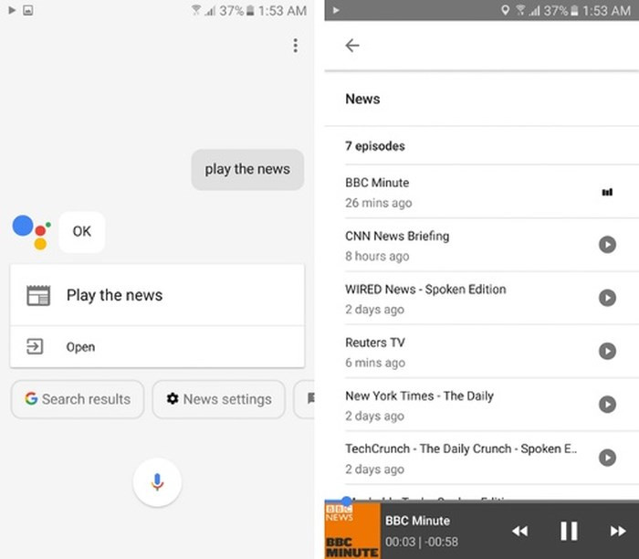Screen dimensions: 639x559
Task: Tap the microphone voice input button
Action: point(157,481)
